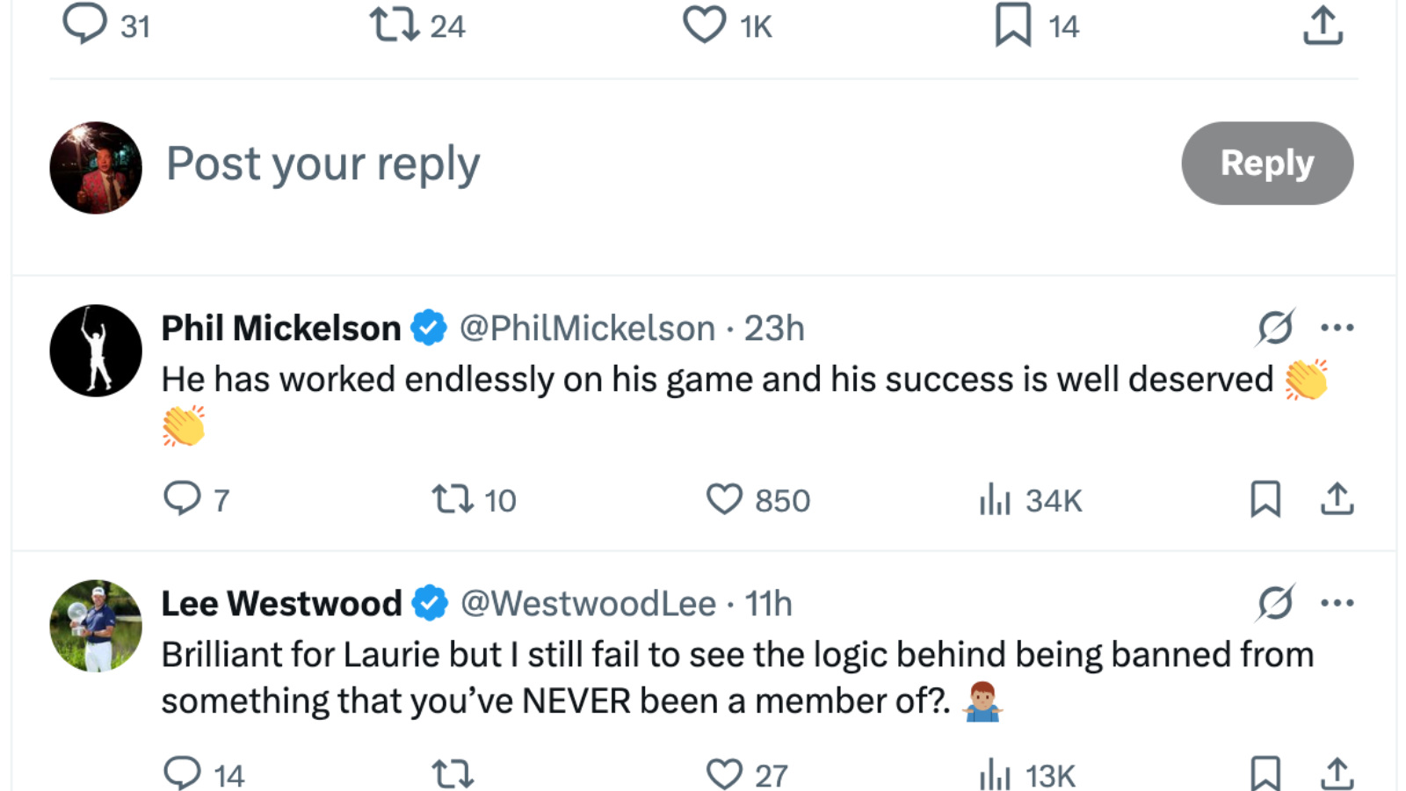Viewport: 1406px width, 791px height.
Task: Toggle retweet on Phil Mickelson's reply
Action: point(454,499)
